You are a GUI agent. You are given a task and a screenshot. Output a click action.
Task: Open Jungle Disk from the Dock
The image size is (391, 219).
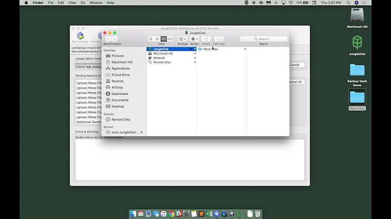point(239,214)
